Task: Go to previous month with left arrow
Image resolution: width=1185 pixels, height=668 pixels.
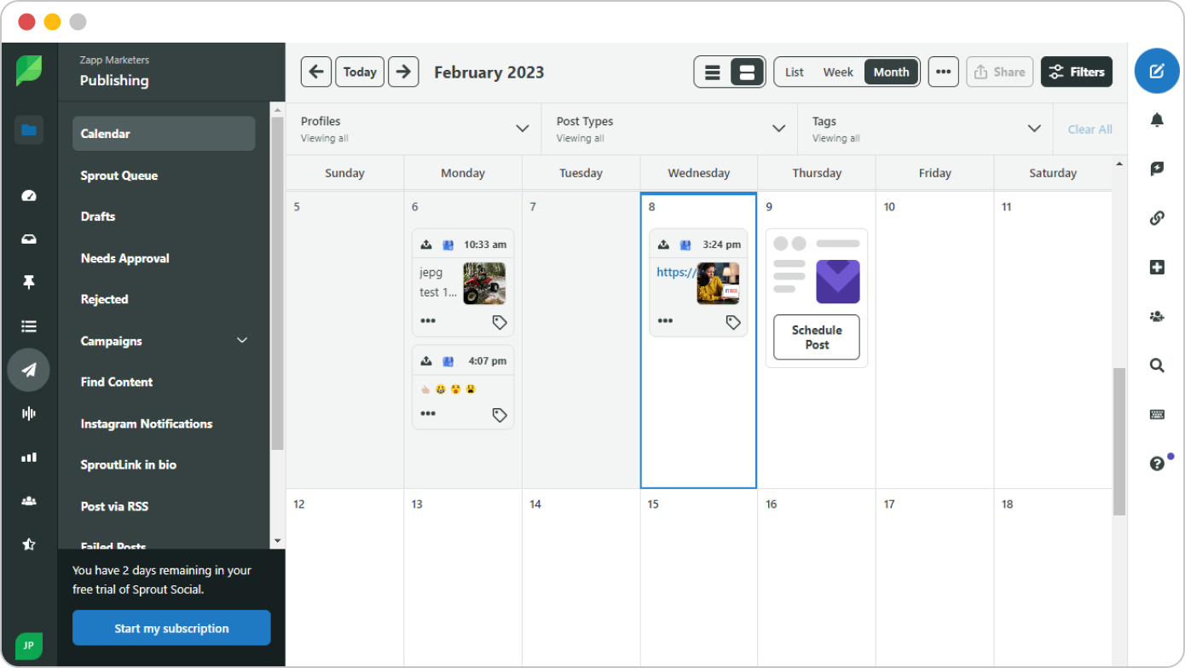Action: 316,72
